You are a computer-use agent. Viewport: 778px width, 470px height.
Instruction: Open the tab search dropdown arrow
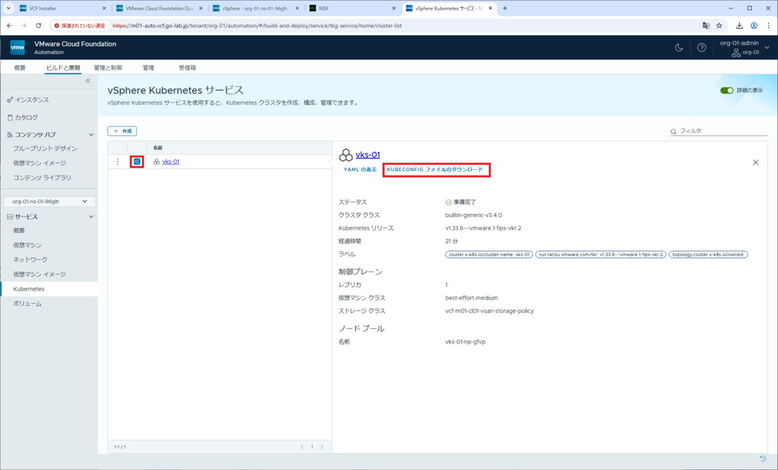[7, 8]
